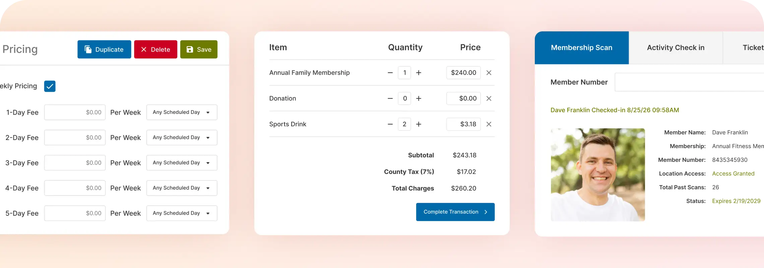Decrease Sports Drink quantity with minus
Viewport: 764px width, 268px height.
point(390,124)
